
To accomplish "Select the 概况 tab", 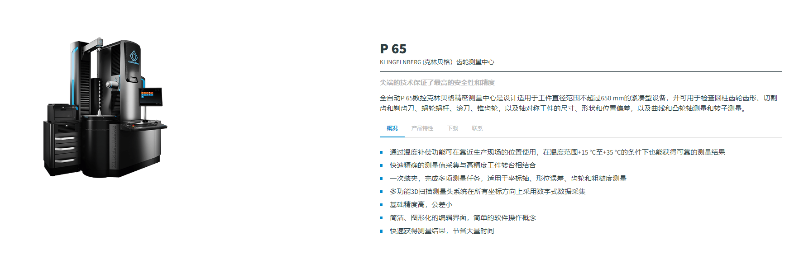I will click(392, 128).
